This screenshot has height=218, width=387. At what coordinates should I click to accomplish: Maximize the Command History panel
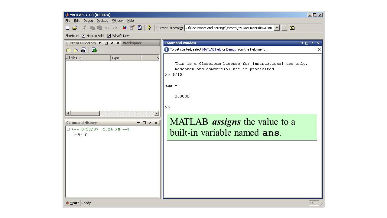145,123
